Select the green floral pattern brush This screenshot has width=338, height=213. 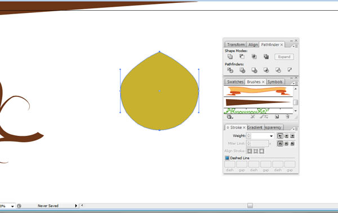[258, 111]
